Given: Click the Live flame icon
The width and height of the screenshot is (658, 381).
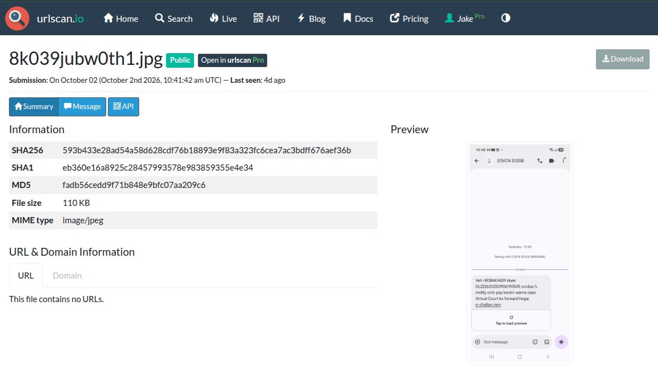Looking at the screenshot, I should [x=214, y=18].
